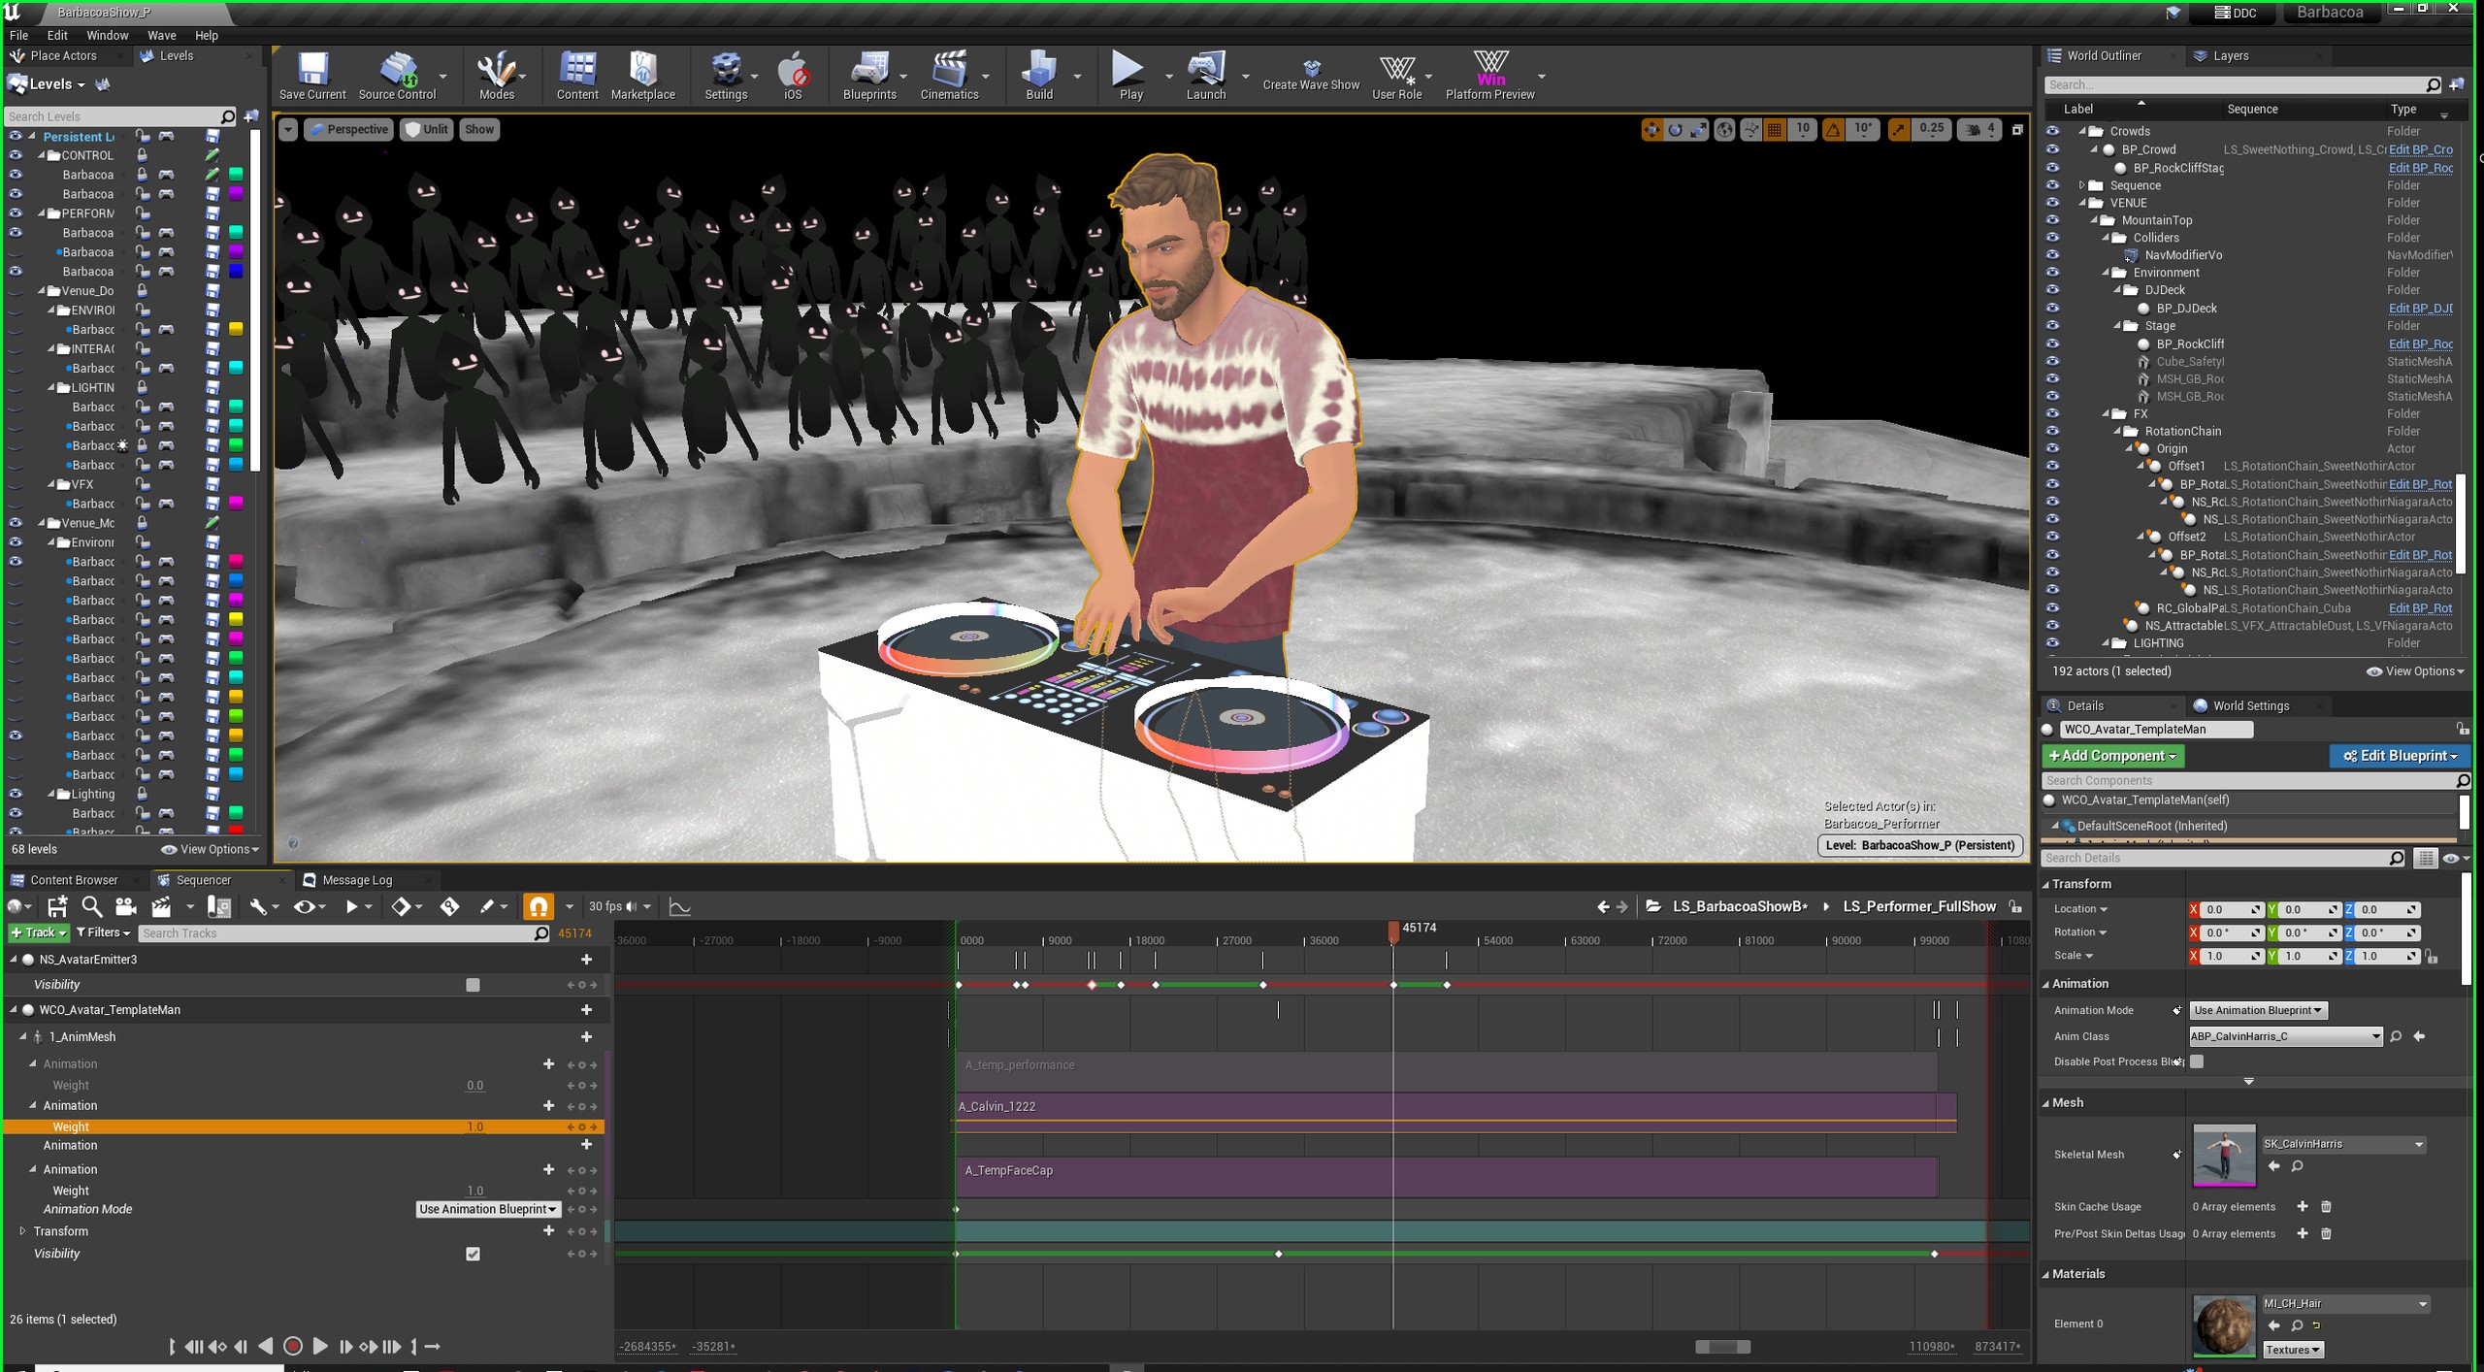Click the Edit Blueprint button
This screenshot has width=2484, height=1372.
[2399, 756]
